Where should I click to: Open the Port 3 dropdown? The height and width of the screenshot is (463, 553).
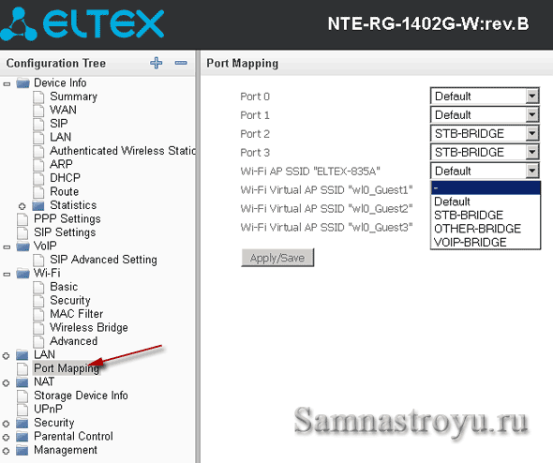click(x=485, y=152)
